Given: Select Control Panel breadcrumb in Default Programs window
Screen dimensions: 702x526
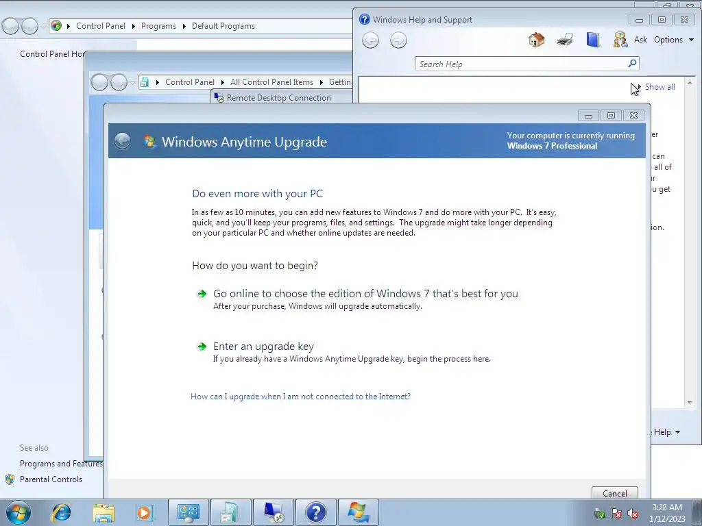Looking at the screenshot, I should click(x=101, y=26).
